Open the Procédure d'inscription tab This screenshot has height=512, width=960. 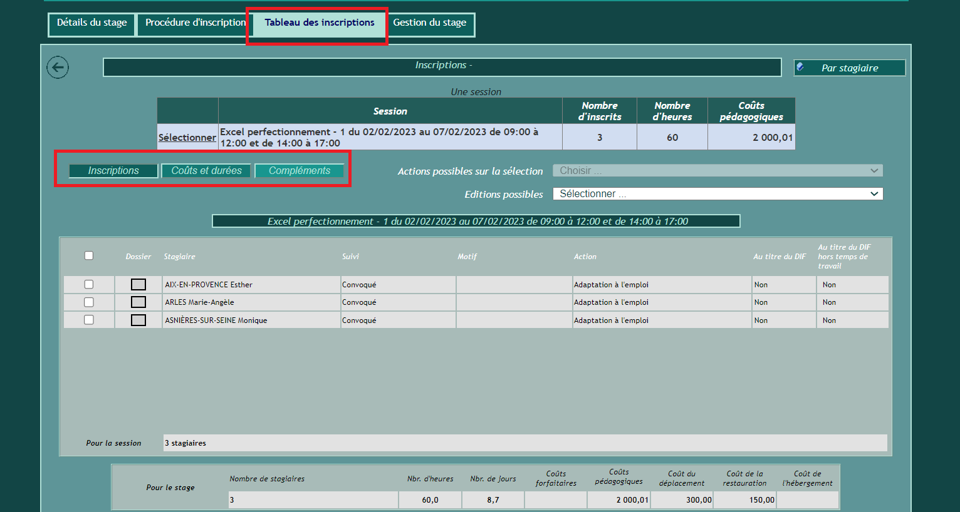tap(195, 23)
